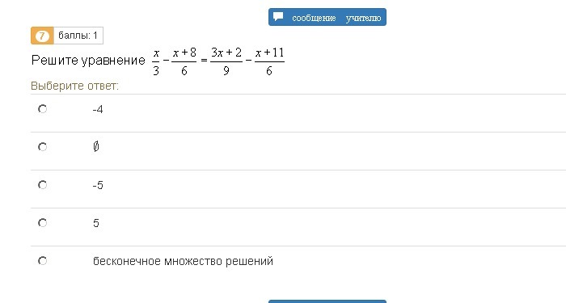This screenshot has height=303, width=566.
Task: Click the баллы: 1 score box
Action: coord(78,36)
